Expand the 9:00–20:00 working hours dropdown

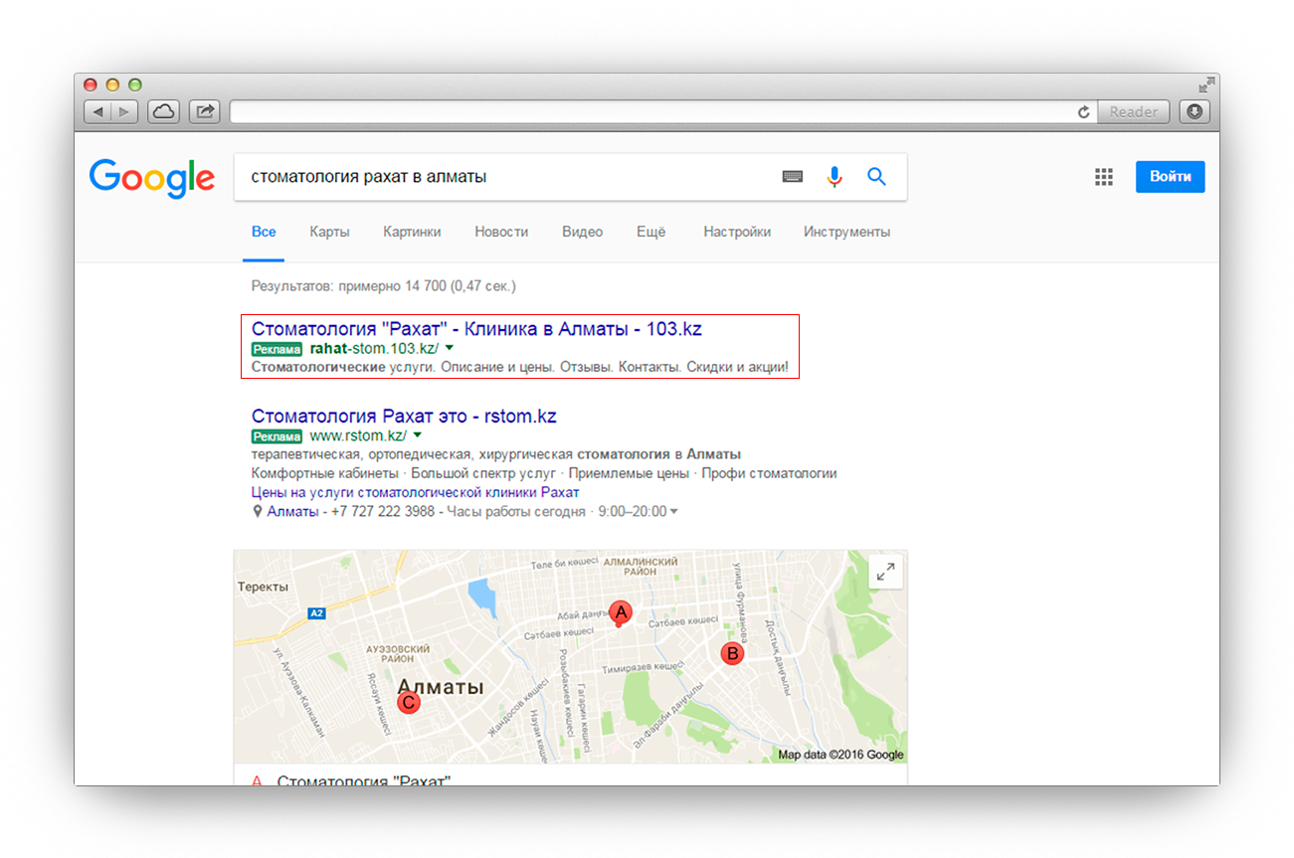673,512
